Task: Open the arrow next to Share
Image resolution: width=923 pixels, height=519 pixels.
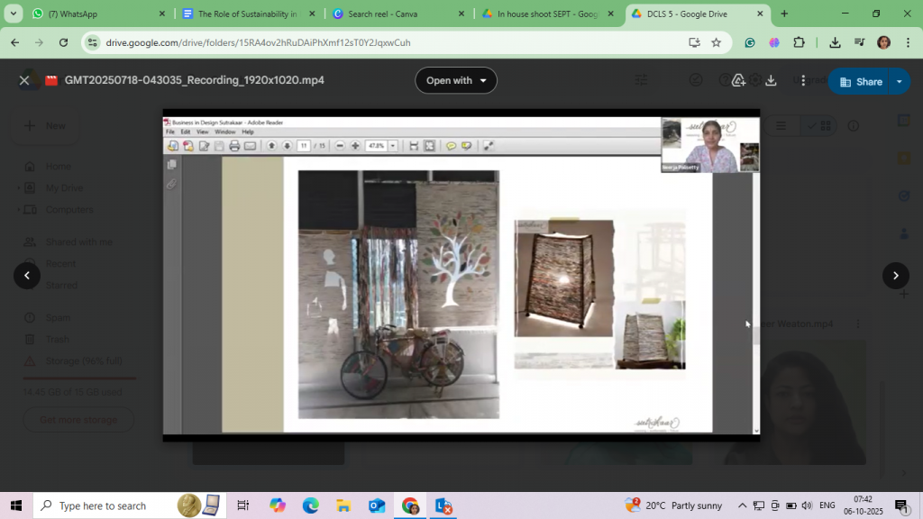Action: pyautogui.click(x=899, y=81)
